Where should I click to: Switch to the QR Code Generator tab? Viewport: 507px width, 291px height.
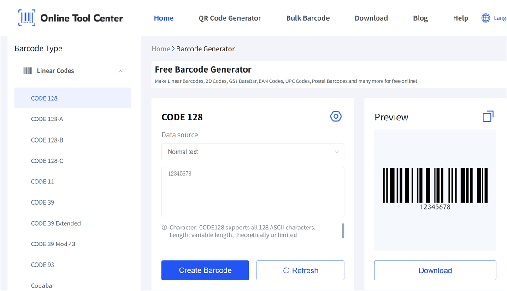coord(230,18)
